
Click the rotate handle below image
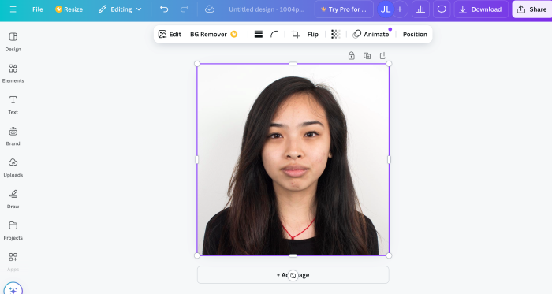pyautogui.click(x=293, y=275)
